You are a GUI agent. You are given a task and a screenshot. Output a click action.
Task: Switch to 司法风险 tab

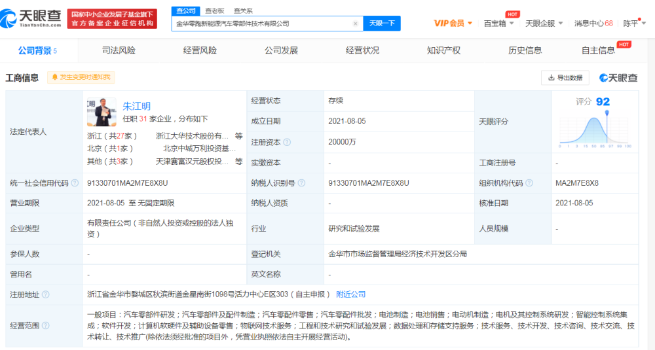[119, 50]
